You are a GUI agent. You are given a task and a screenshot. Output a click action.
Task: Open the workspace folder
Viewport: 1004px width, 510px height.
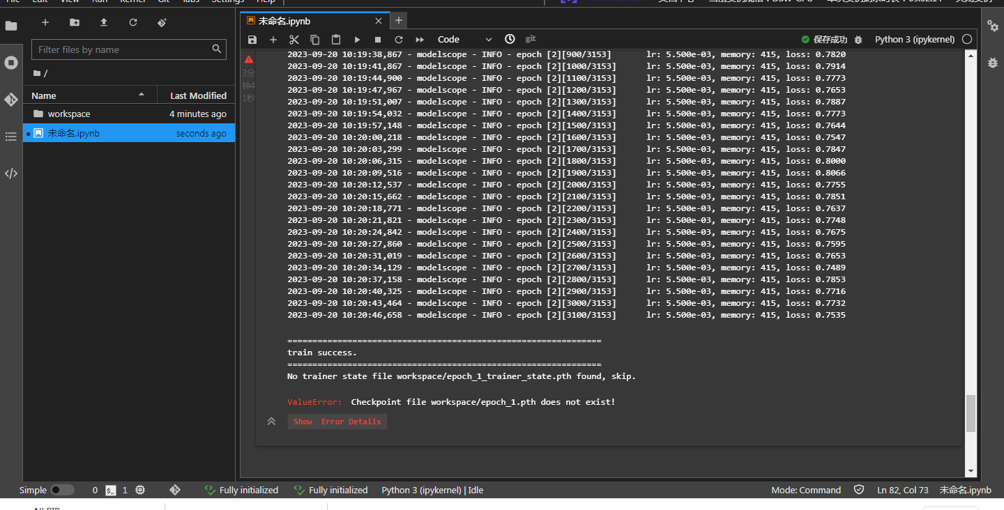pyautogui.click(x=129, y=114)
